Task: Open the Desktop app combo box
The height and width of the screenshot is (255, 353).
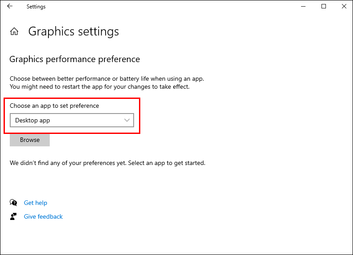Action: [x=71, y=120]
